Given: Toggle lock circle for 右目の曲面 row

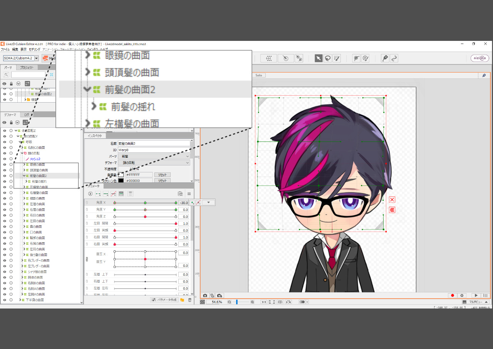Looking at the screenshot, I should click(x=11, y=215).
